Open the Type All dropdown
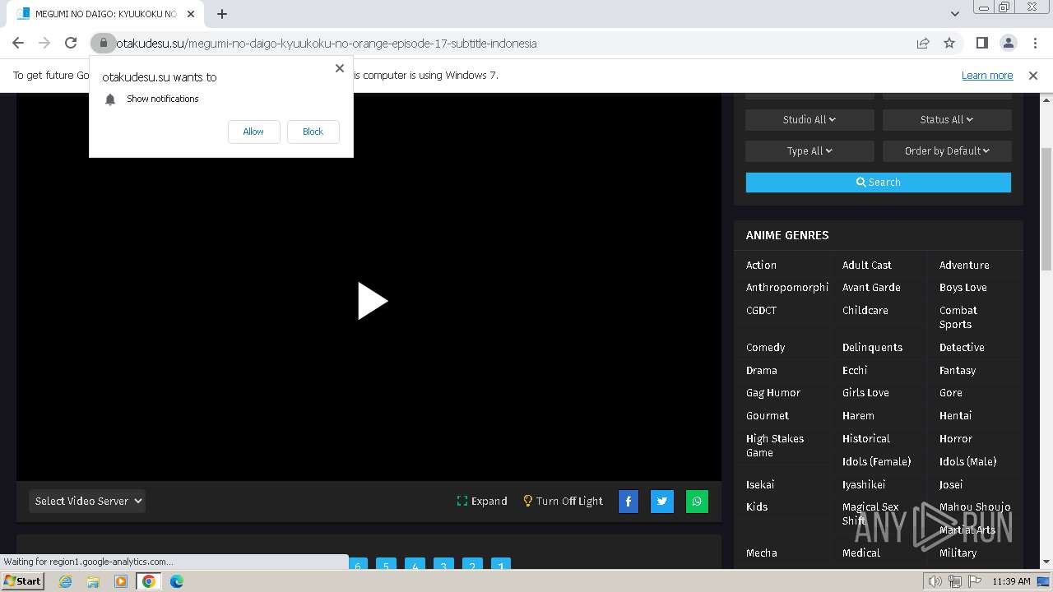The image size is (1053, 592). pyautogui.click(x=809, y=150)
